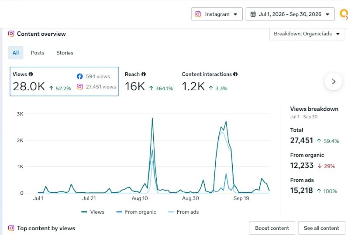Image resolution: width=348 pixels, height=235 pixels.
Task: Click the Instagram icon beside Top content by views
Action: (11, 228)
